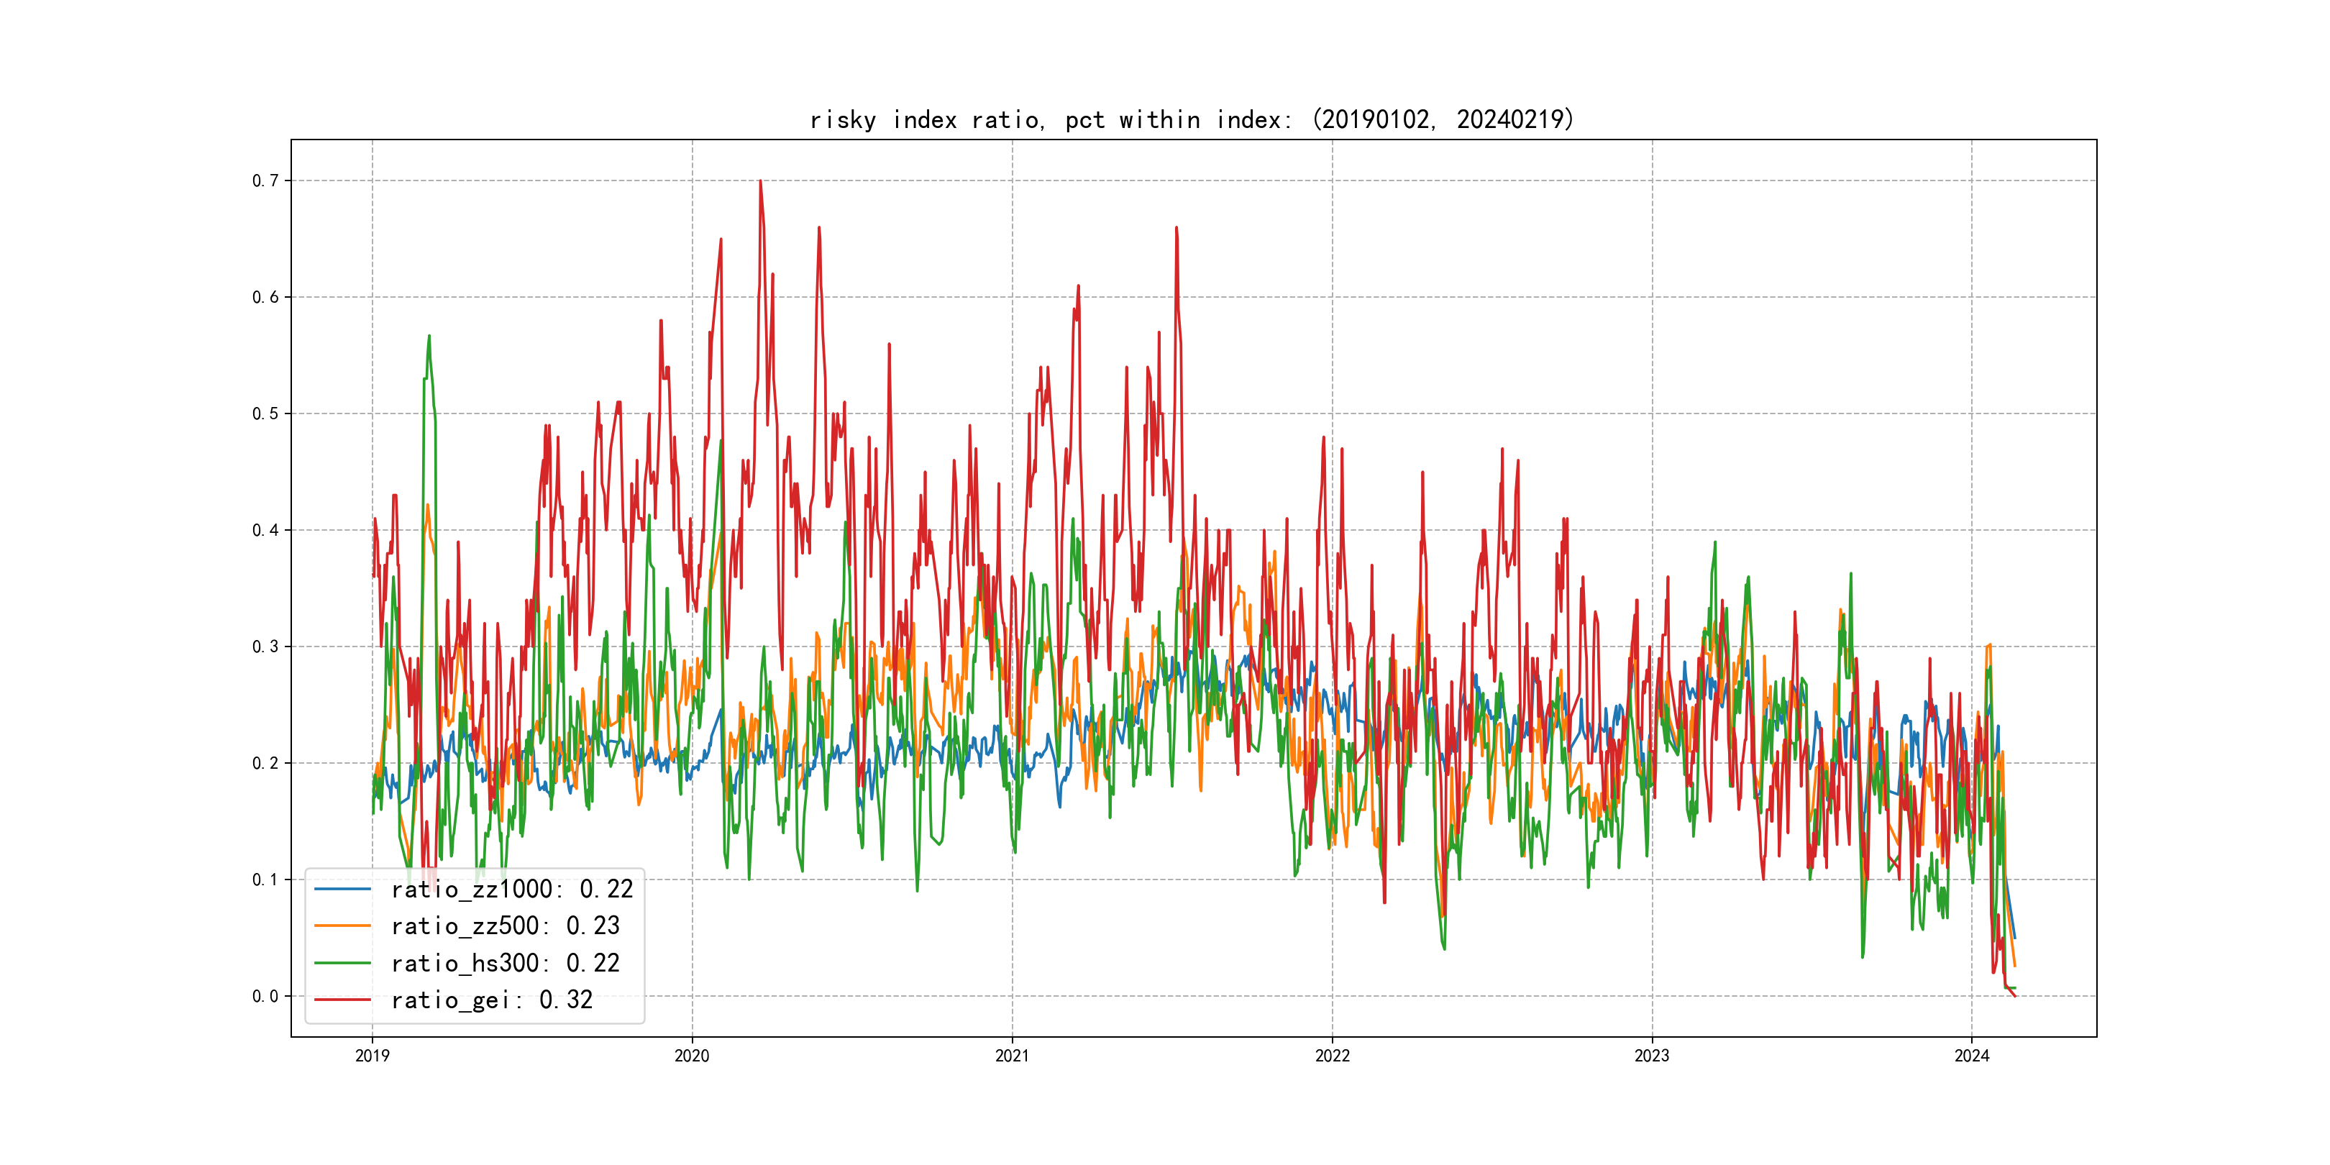Screen dimensions: 2330x1165
Task: Click the 0.7 y-axis tick label
Action: point(265,181)
